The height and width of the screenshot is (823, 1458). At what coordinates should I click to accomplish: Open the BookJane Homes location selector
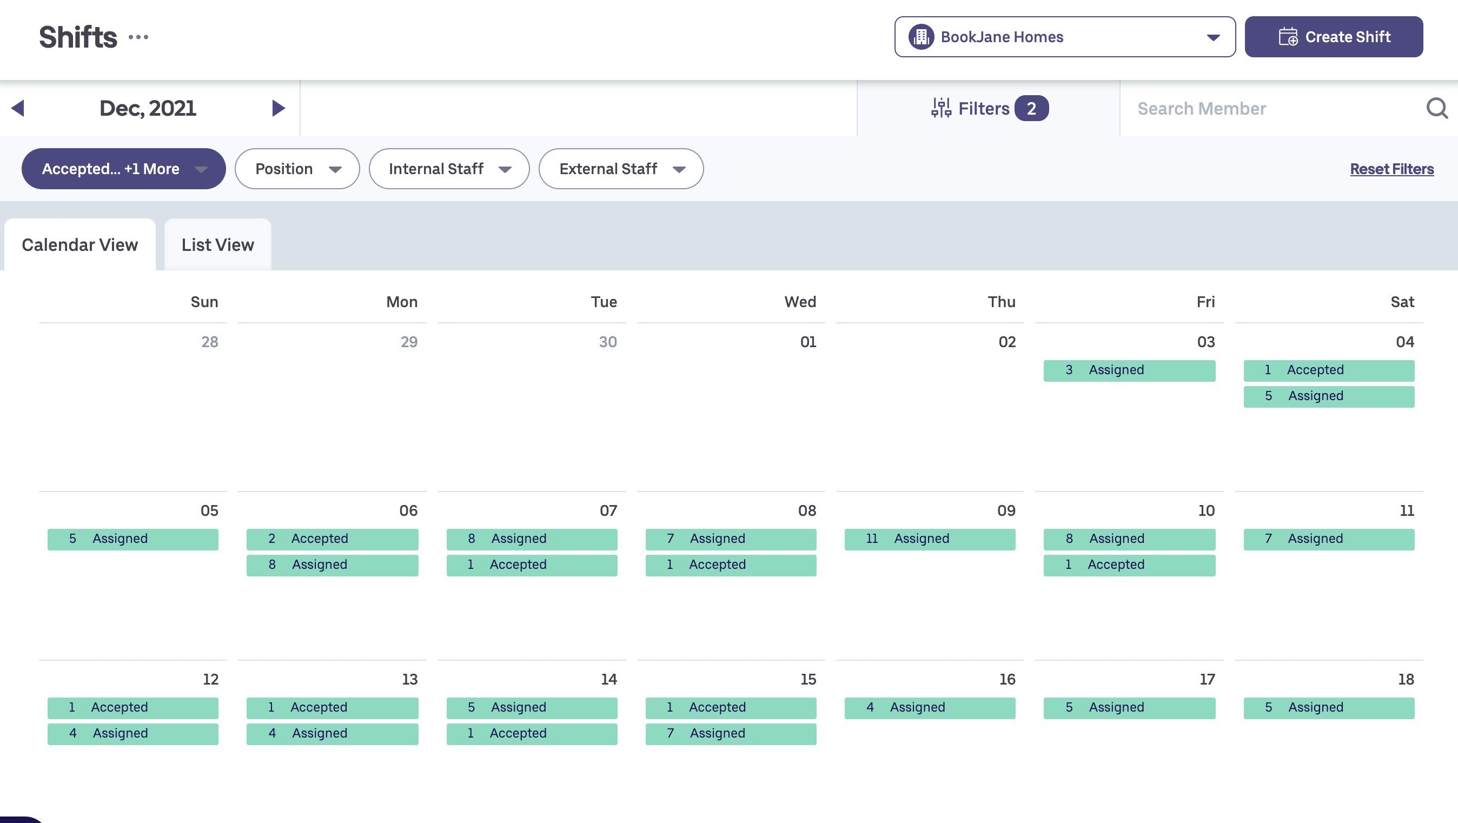1064,37
